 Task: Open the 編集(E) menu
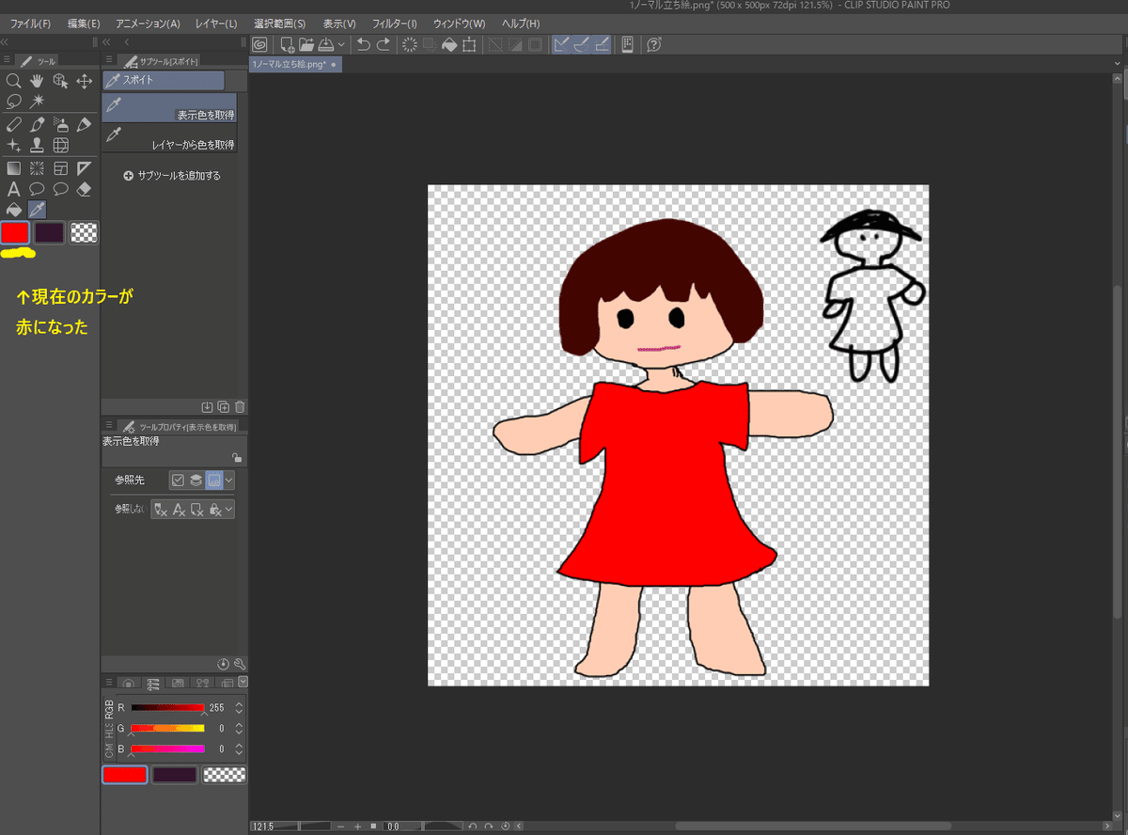click(x=84, y=23)
